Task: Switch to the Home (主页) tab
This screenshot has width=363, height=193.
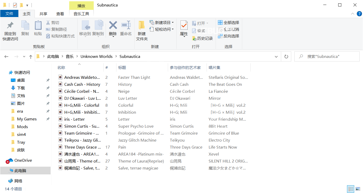Action: pos(27,14)
